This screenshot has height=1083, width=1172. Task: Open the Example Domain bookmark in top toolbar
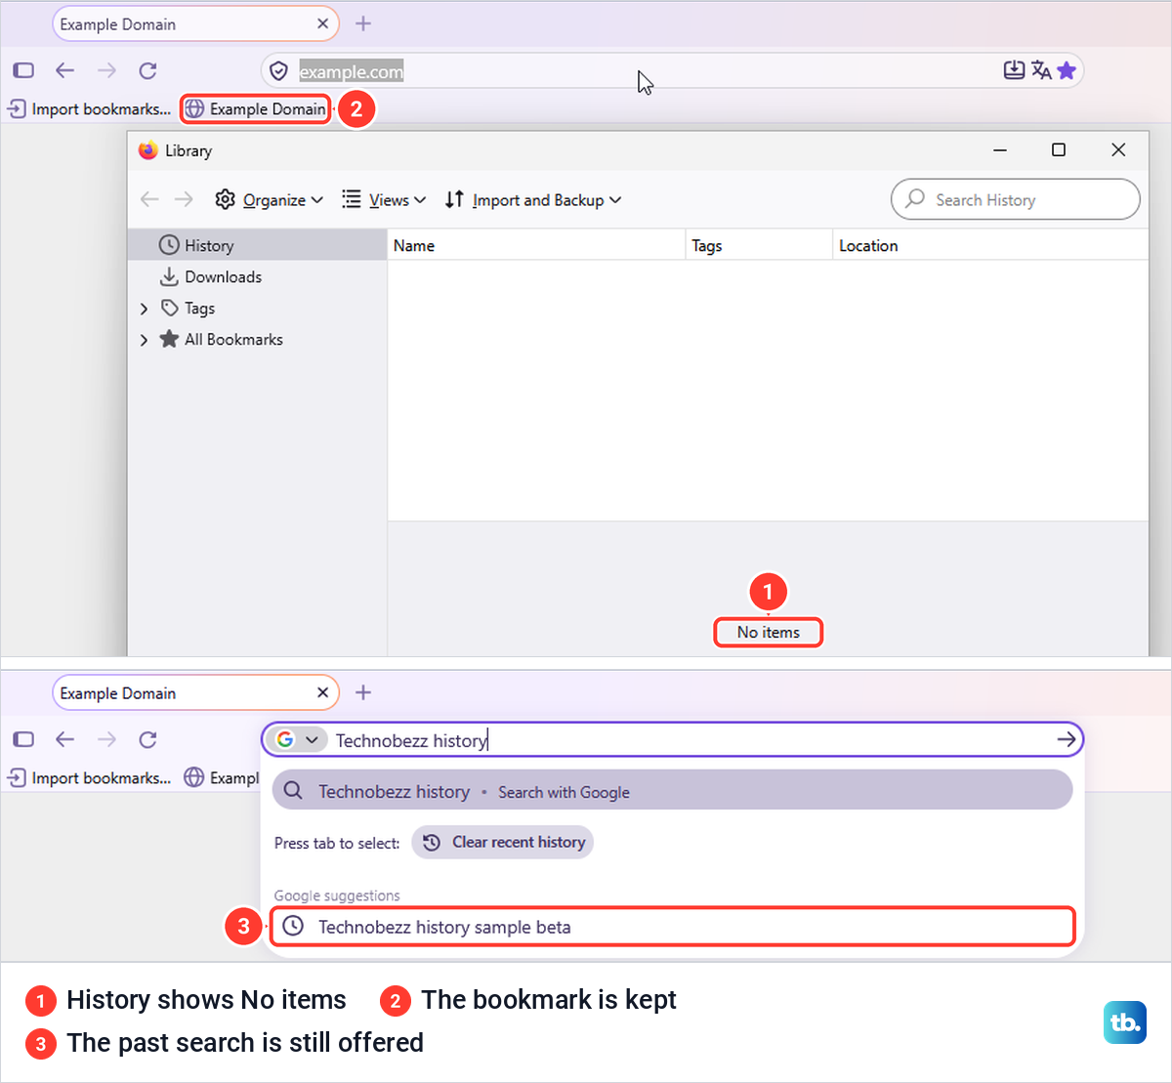tap(256, 108)
